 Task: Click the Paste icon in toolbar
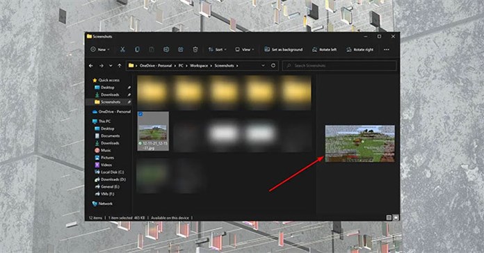tap(152, 49)
